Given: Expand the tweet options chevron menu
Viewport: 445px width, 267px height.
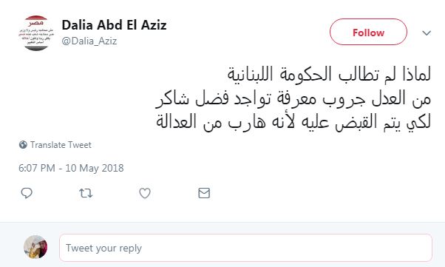Looking at the screenshot, I should click(x=427, y=33).
